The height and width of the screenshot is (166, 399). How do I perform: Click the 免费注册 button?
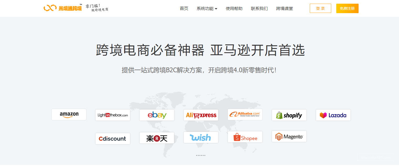[x=347, y=8]
